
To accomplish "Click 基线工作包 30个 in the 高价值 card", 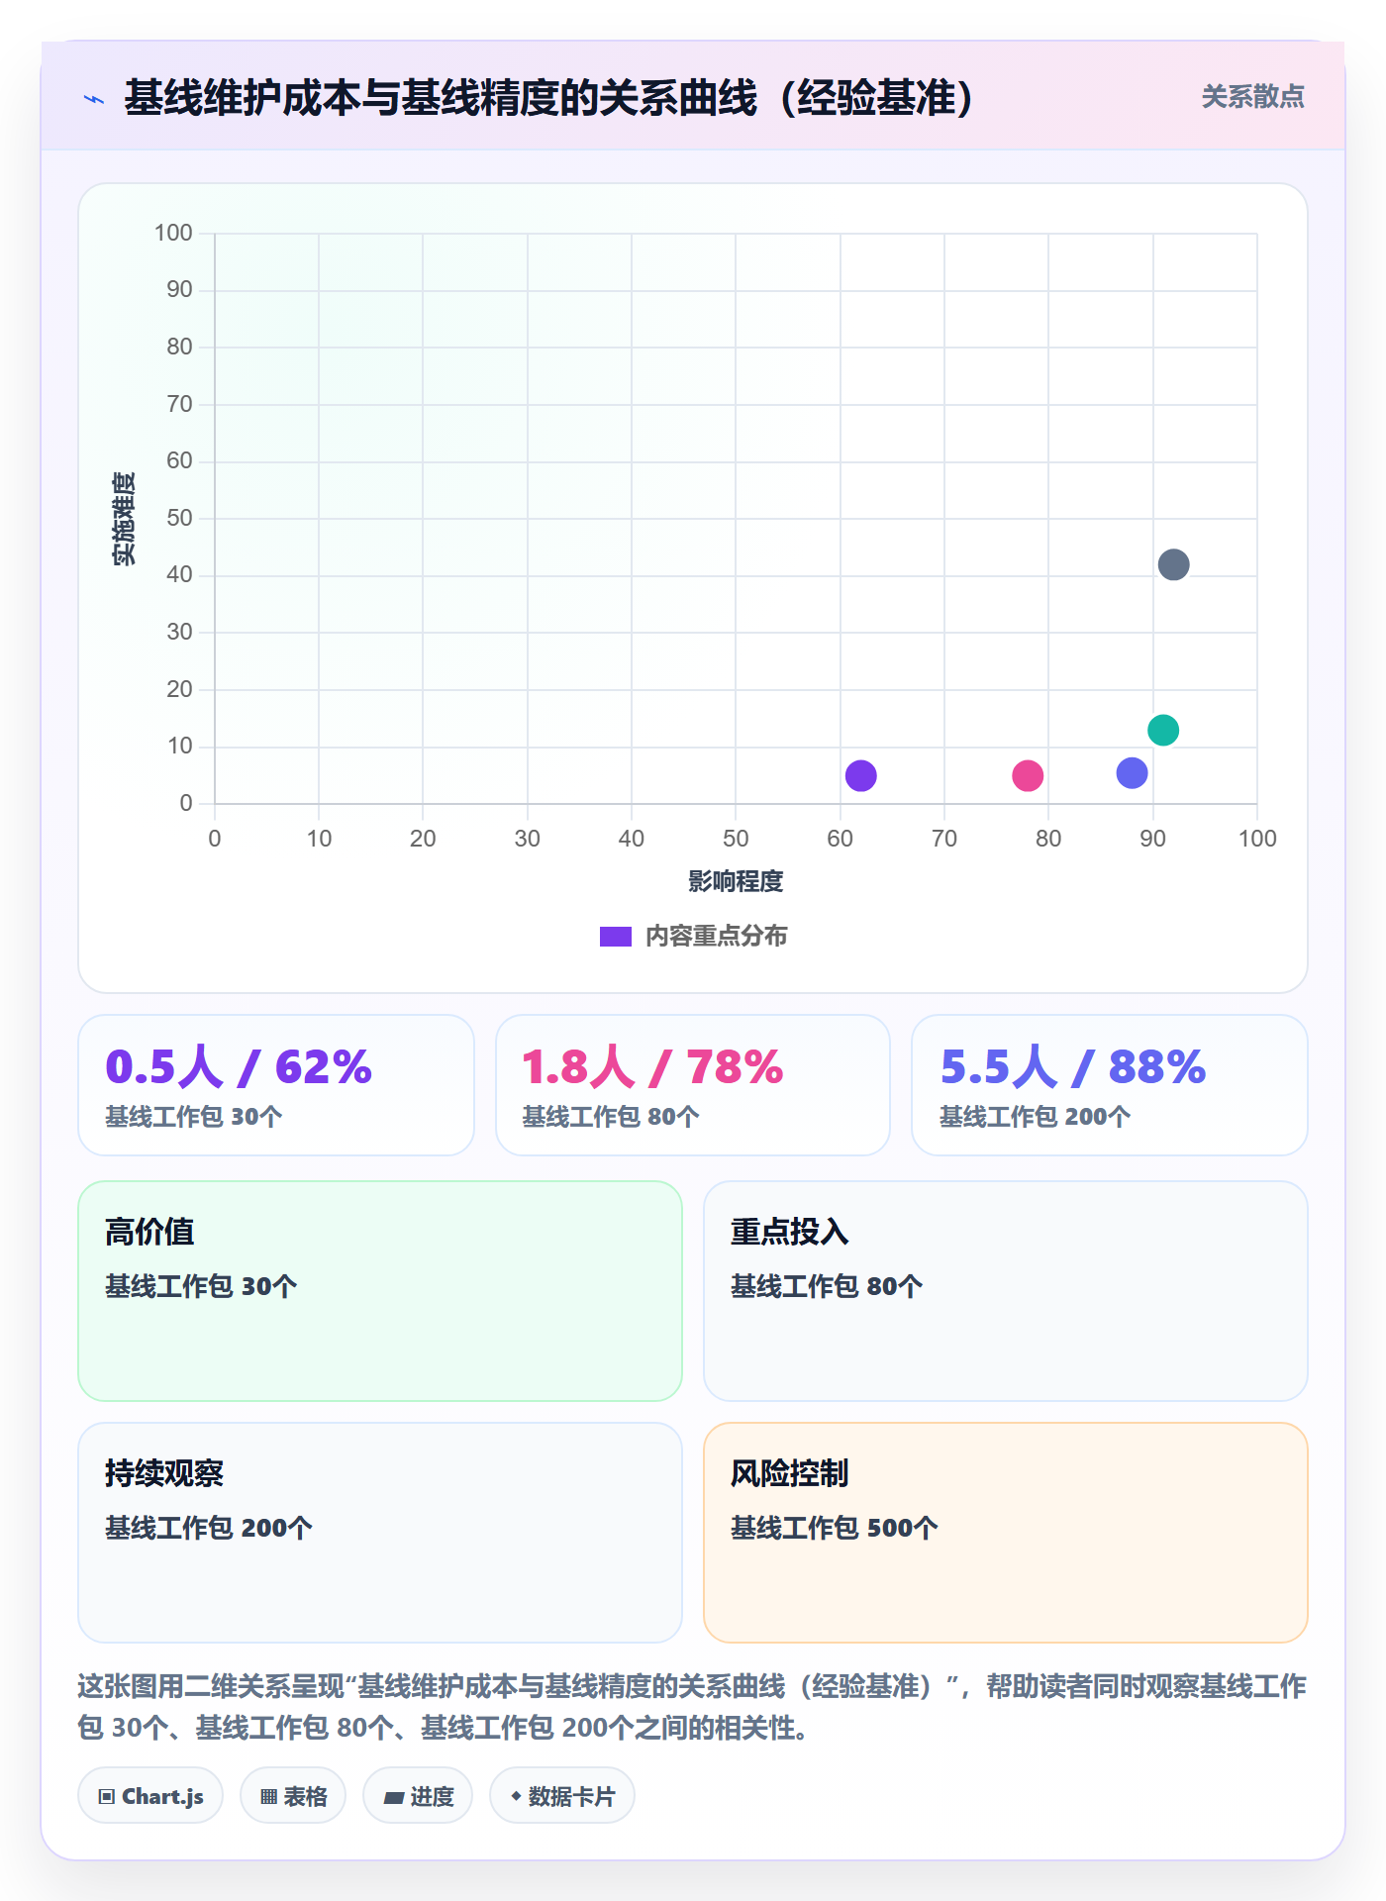I will (201, 1286).
